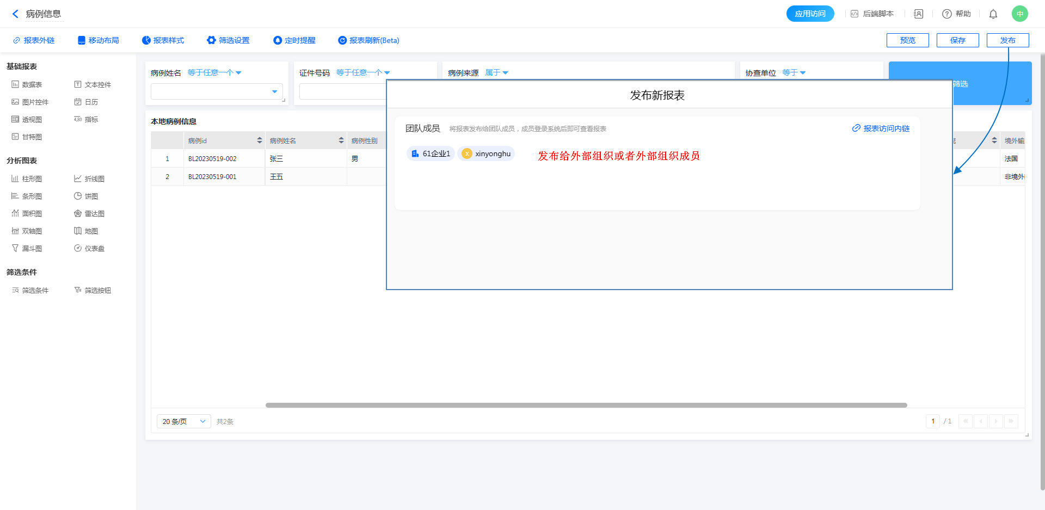Open 筛选设置 in the toolbar
Viewport: 1045px width, 510px height.
pyautogui.click(x=228, y=40)
